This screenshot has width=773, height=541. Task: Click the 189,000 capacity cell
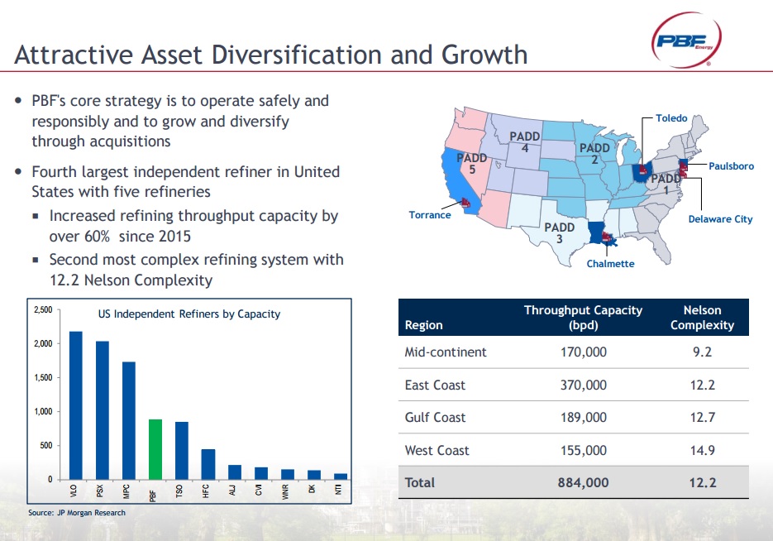click(583, 417)
